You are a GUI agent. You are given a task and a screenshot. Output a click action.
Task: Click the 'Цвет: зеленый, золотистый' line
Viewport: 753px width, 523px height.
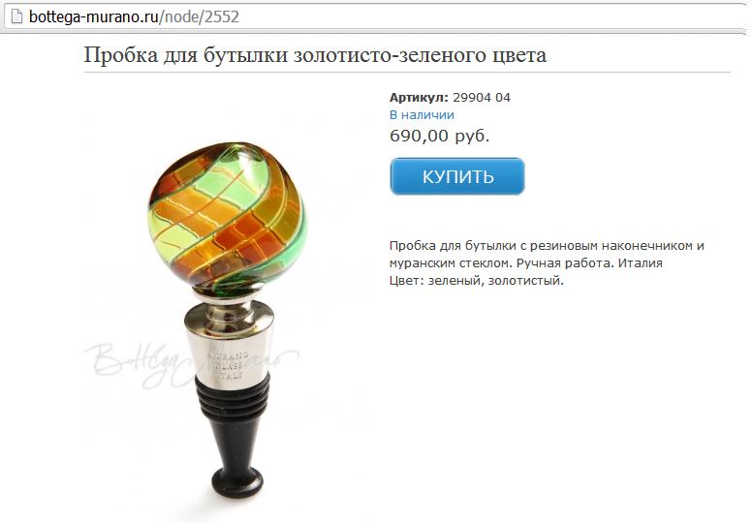477,280
